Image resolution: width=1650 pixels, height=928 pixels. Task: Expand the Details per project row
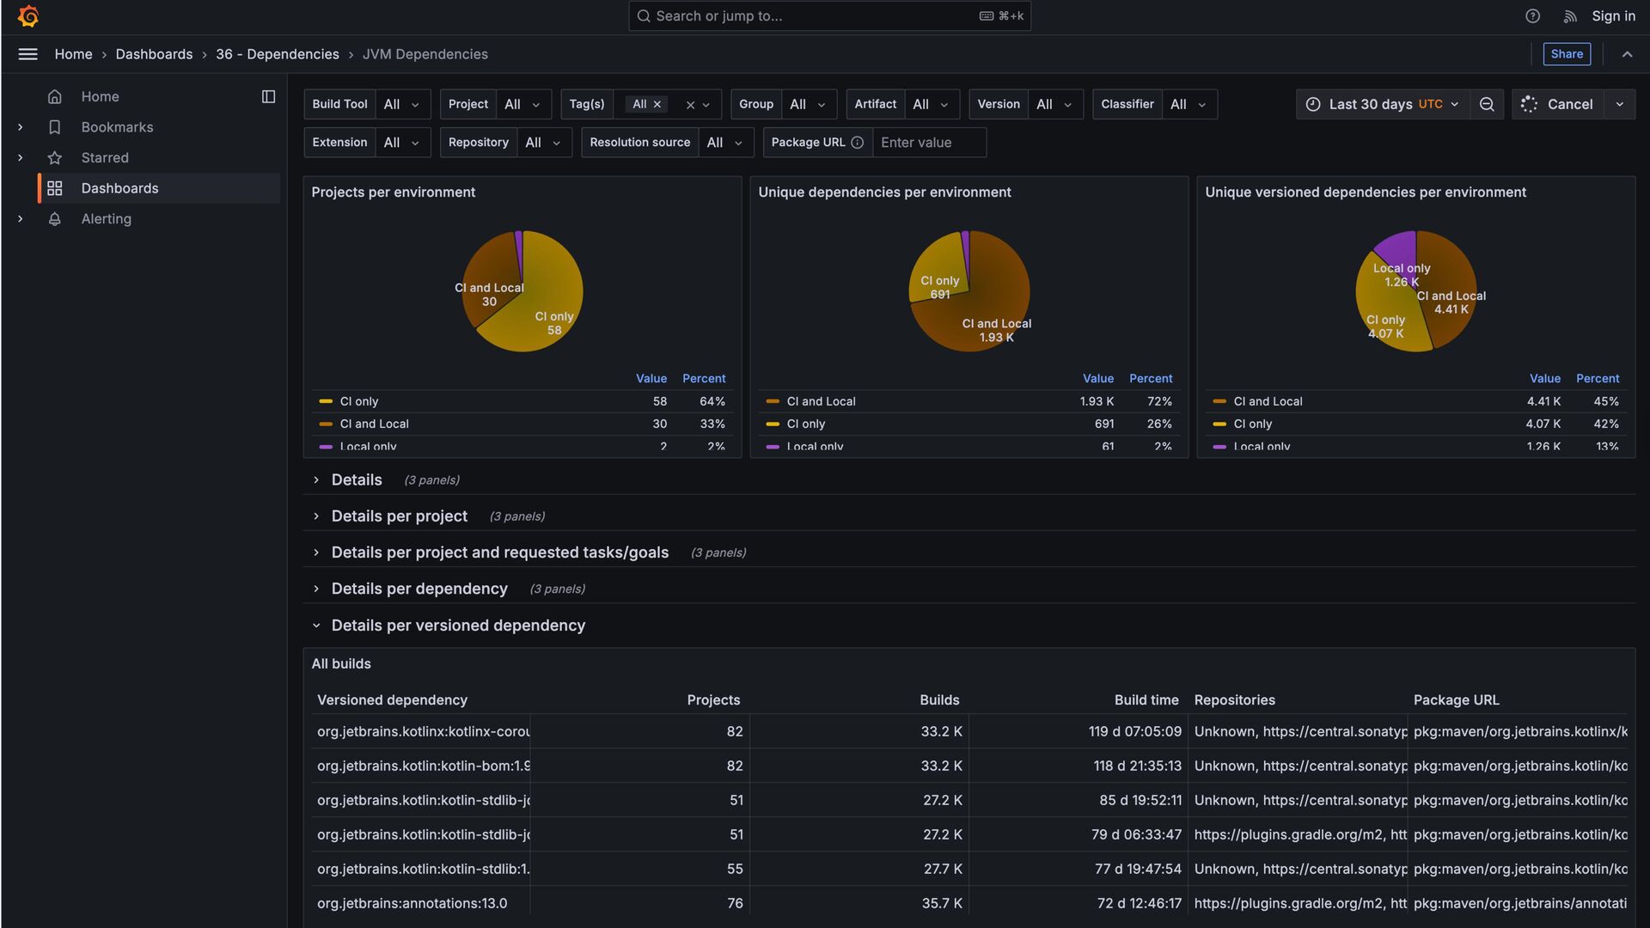(x=399, y=516)
